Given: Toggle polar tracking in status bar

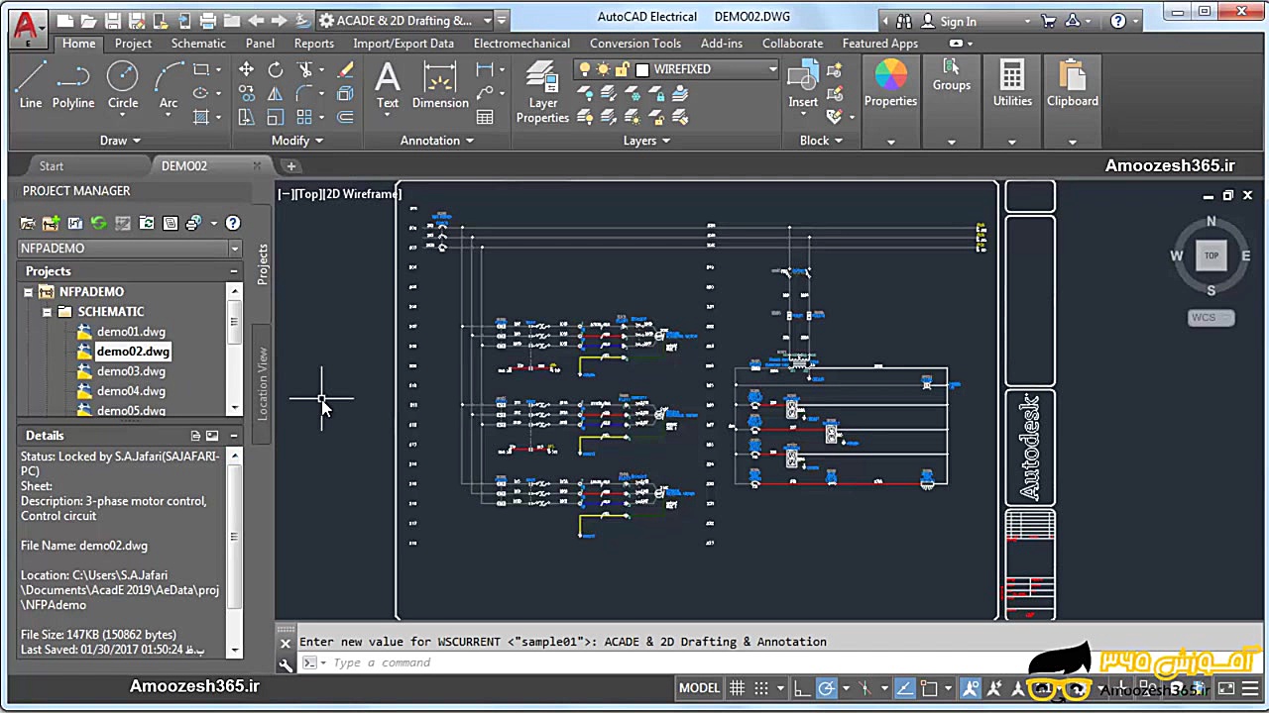Looking at the screenshot, I should 825,688.
